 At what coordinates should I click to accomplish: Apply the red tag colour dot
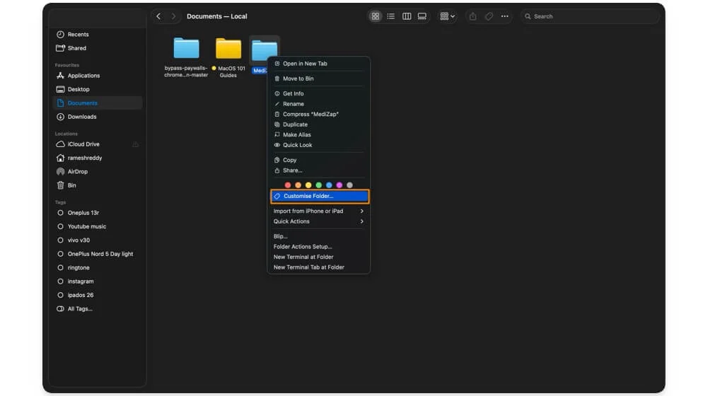pos(288,185)
